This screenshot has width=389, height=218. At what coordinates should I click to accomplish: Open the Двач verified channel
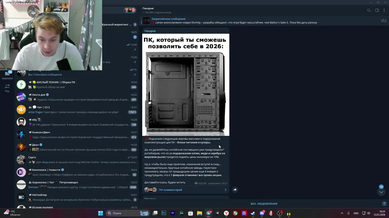click(77, 147)
